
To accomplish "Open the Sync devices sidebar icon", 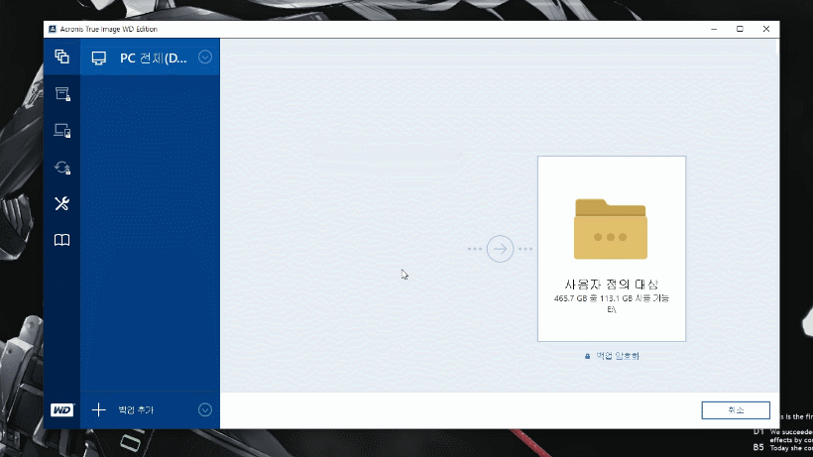I will coord(62,131).
